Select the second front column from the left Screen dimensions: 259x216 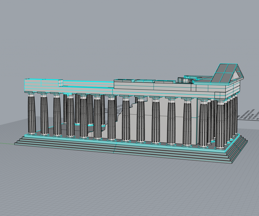[x=44, y=115]
